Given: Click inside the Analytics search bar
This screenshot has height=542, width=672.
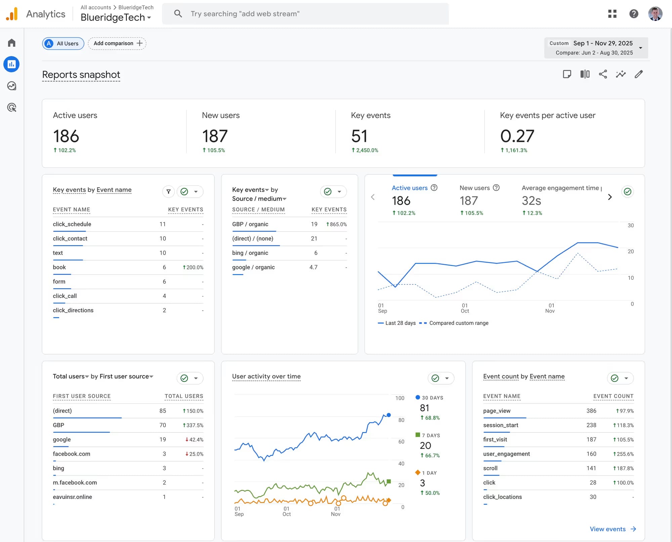Looking at the screenshot, I should 302,13.
